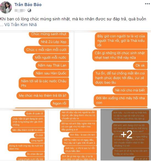Image resolution: width=151 pixels, height=161 pixels.
Task: Open bottom-left screenshot starting Quên đi
Action: [x=24, y=135]
